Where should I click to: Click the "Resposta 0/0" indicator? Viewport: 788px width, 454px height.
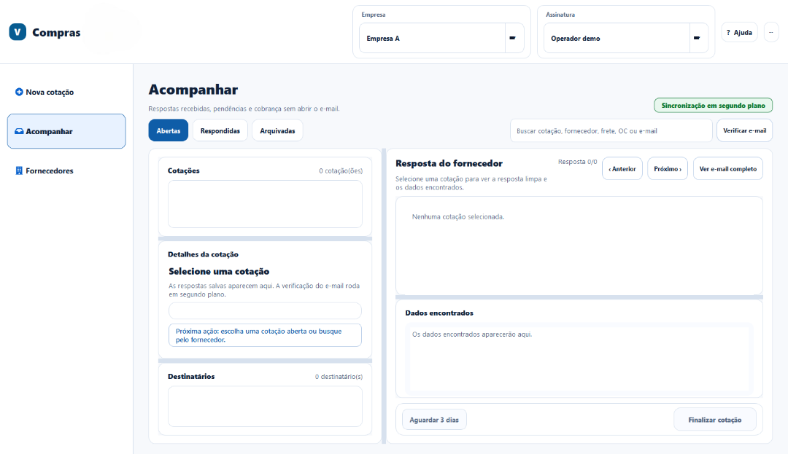(x=577, y=162)
